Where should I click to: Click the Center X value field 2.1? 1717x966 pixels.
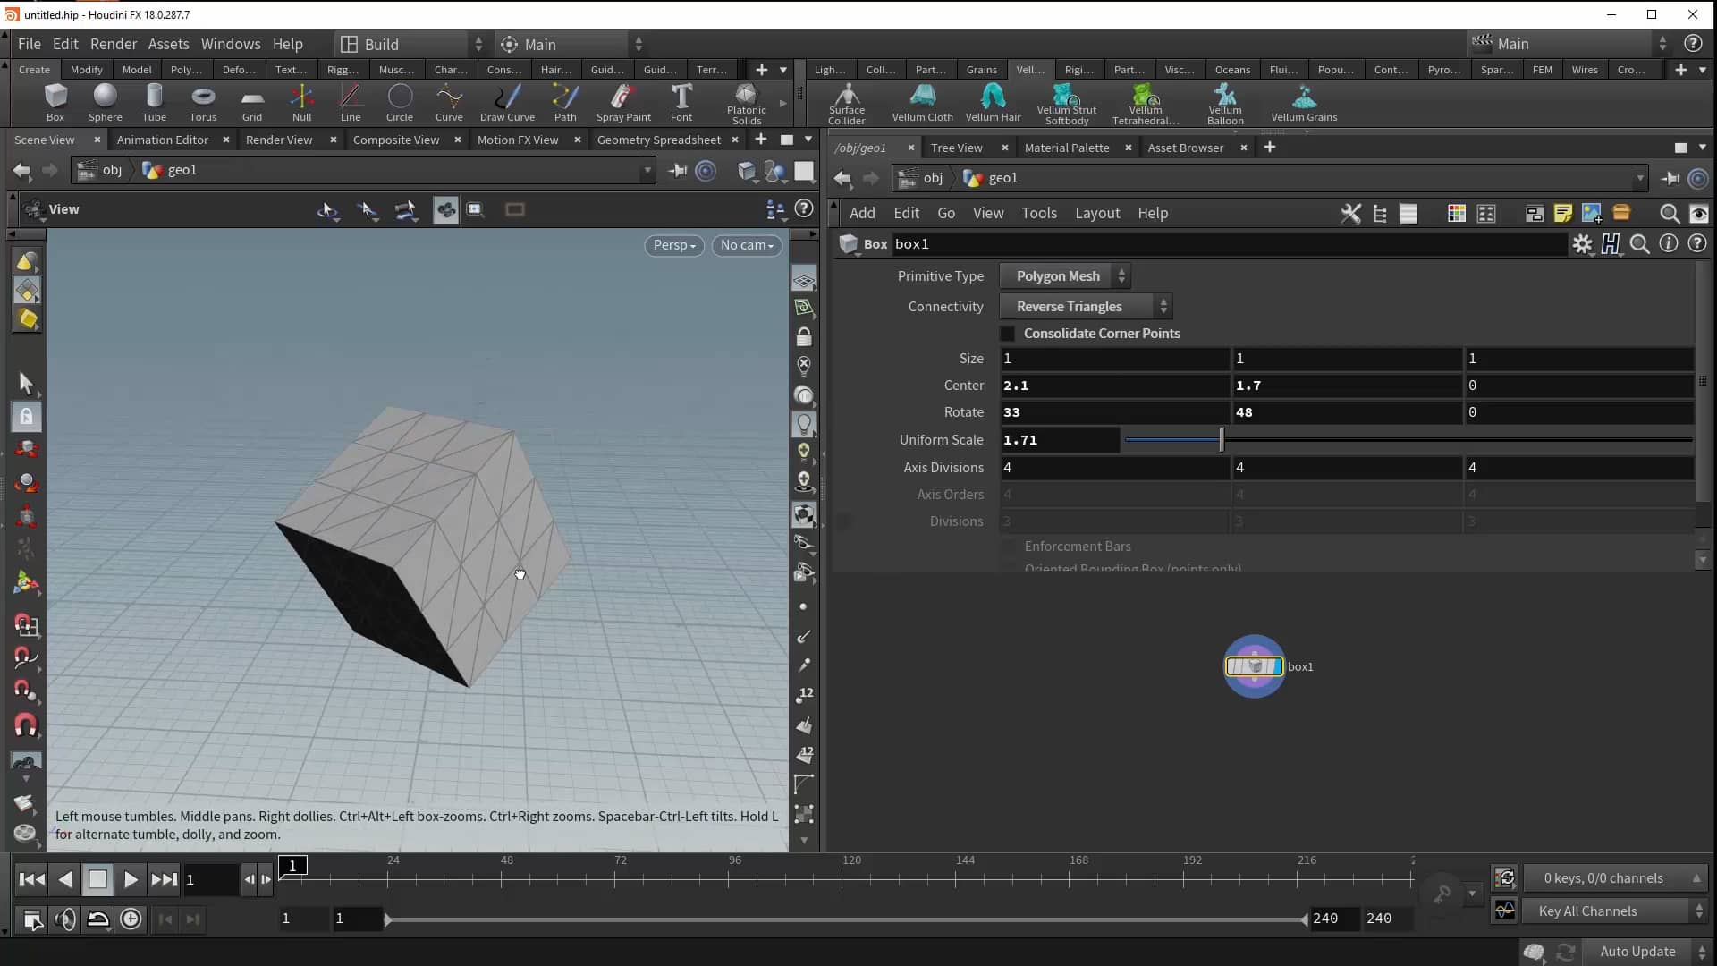(x=1114, y=386)
